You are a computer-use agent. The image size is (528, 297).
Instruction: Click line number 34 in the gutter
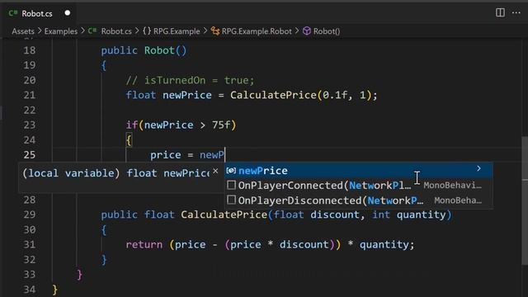point(30,290)
